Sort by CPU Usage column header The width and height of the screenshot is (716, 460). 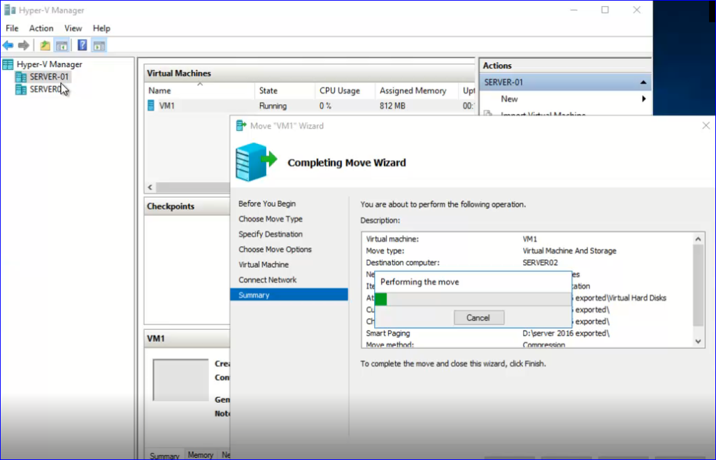click(x=345, y=90)
